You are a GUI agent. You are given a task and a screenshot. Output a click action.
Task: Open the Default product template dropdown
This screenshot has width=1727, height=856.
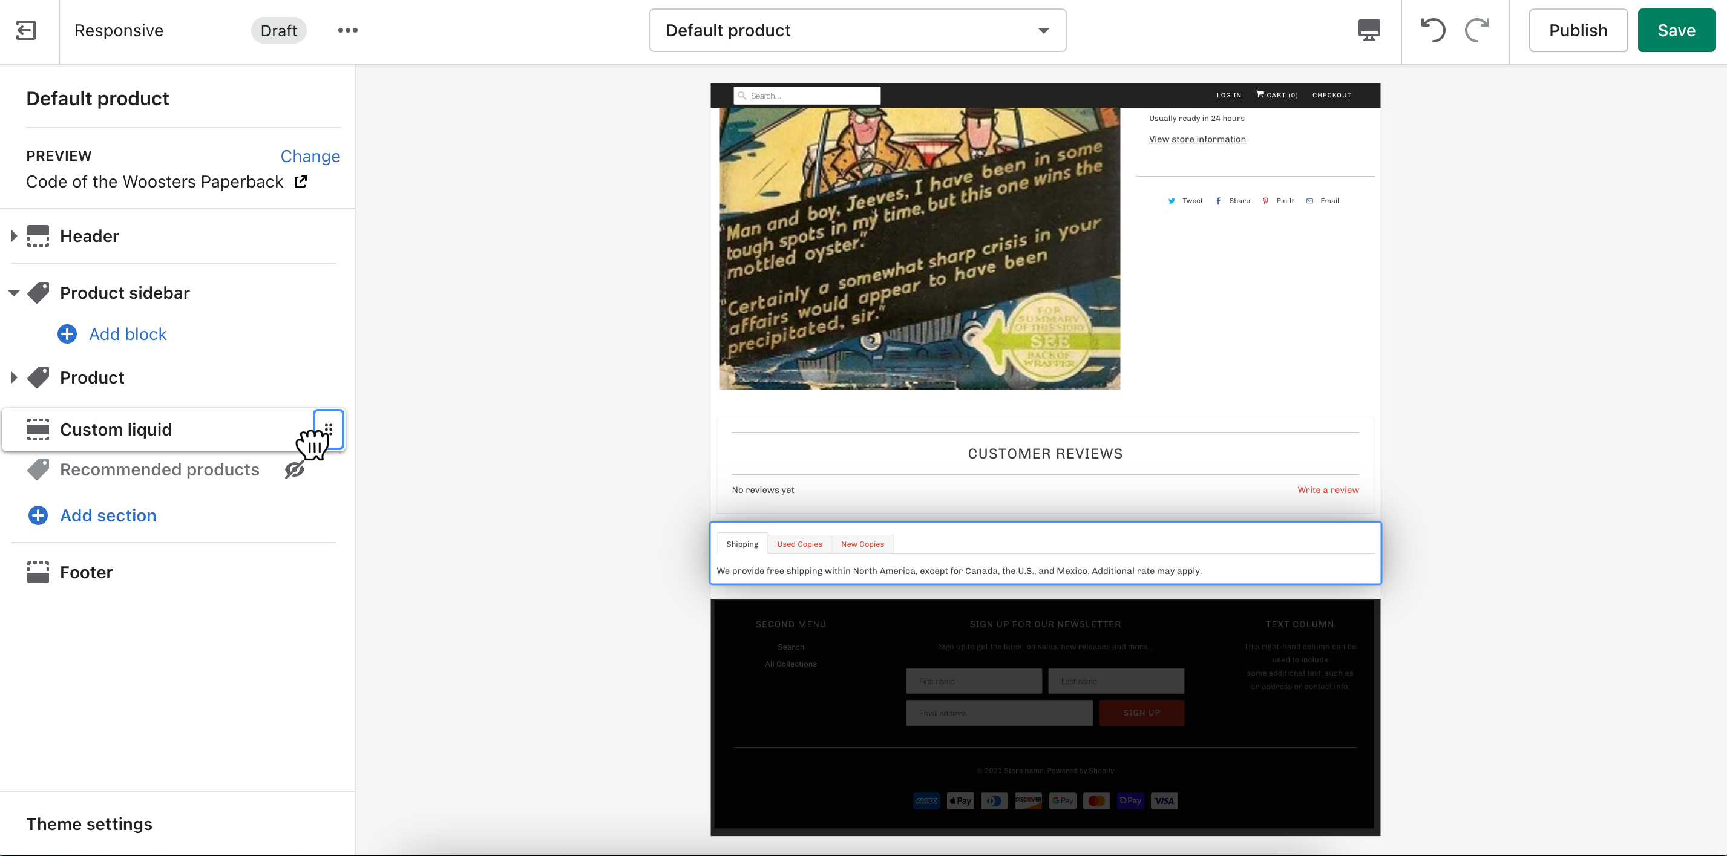(x=857, y=30)
